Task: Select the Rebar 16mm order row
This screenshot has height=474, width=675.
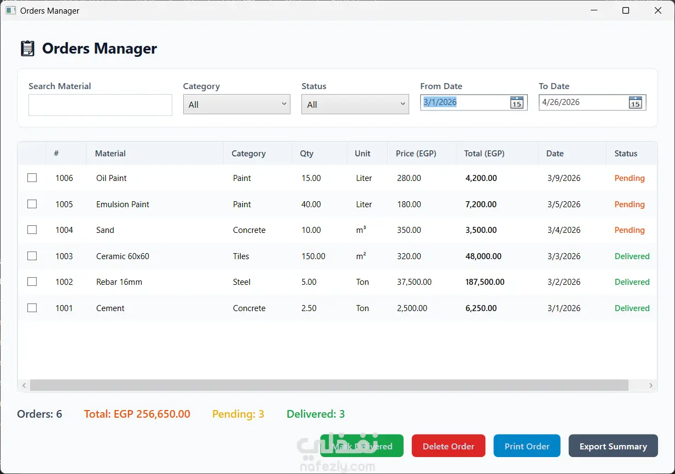Action: click(x=337, y=282)
